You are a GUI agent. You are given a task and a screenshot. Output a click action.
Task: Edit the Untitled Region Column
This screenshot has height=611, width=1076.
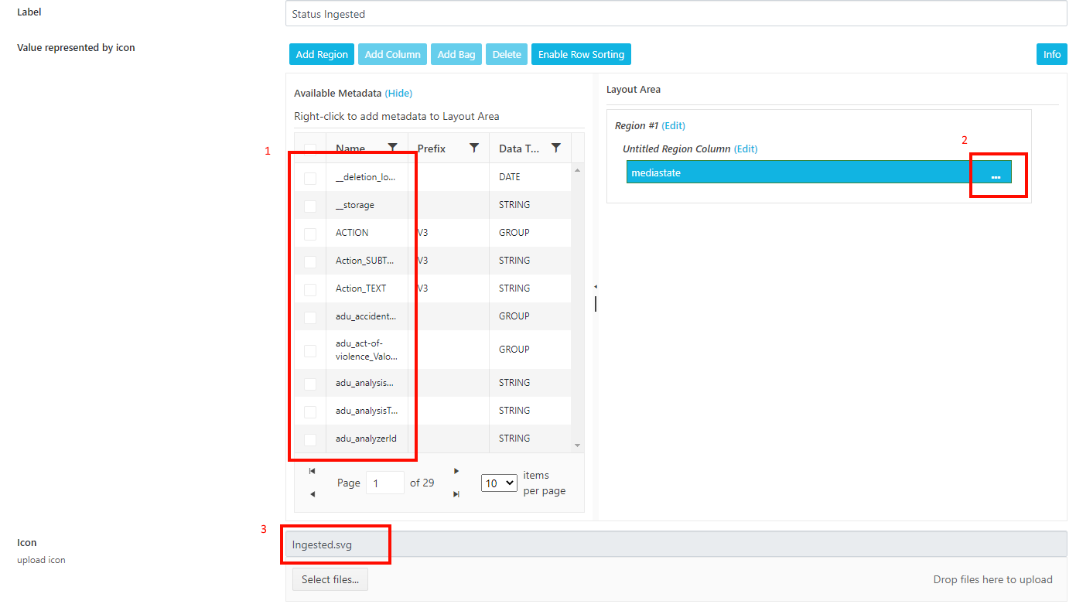[746, 149]
